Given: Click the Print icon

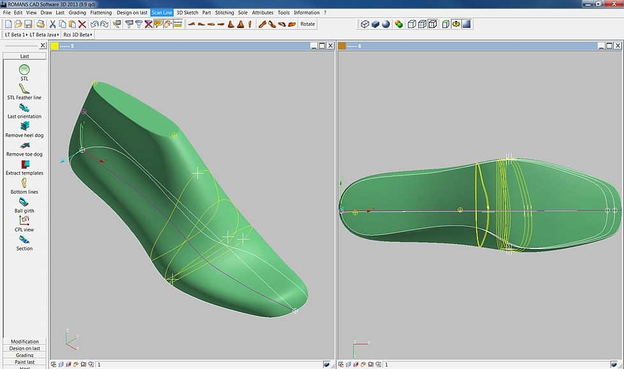Looking at the screenshot, I should click(x=41, y=24).
